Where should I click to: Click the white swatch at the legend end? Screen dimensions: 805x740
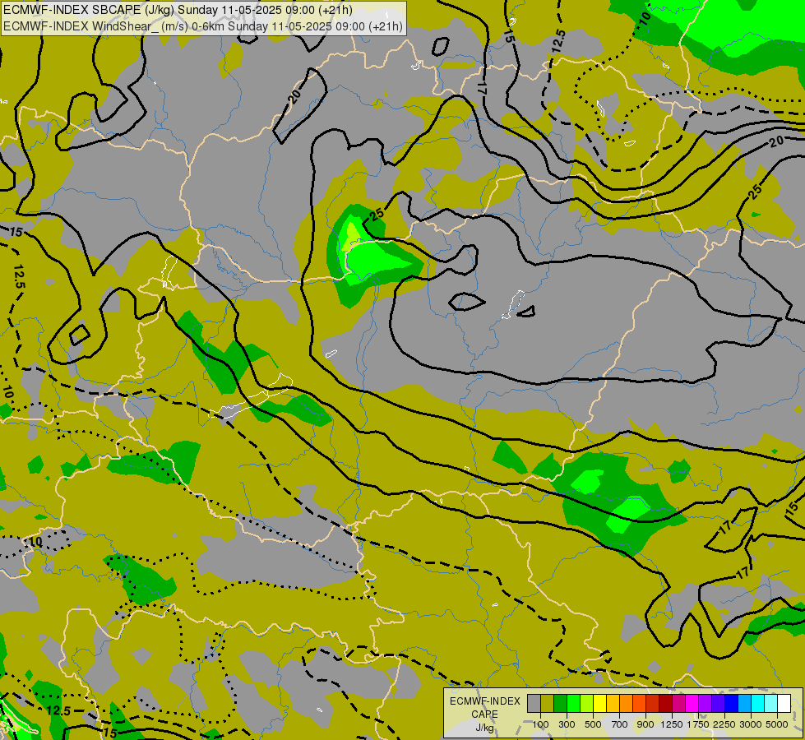click(x=784, y=704)
